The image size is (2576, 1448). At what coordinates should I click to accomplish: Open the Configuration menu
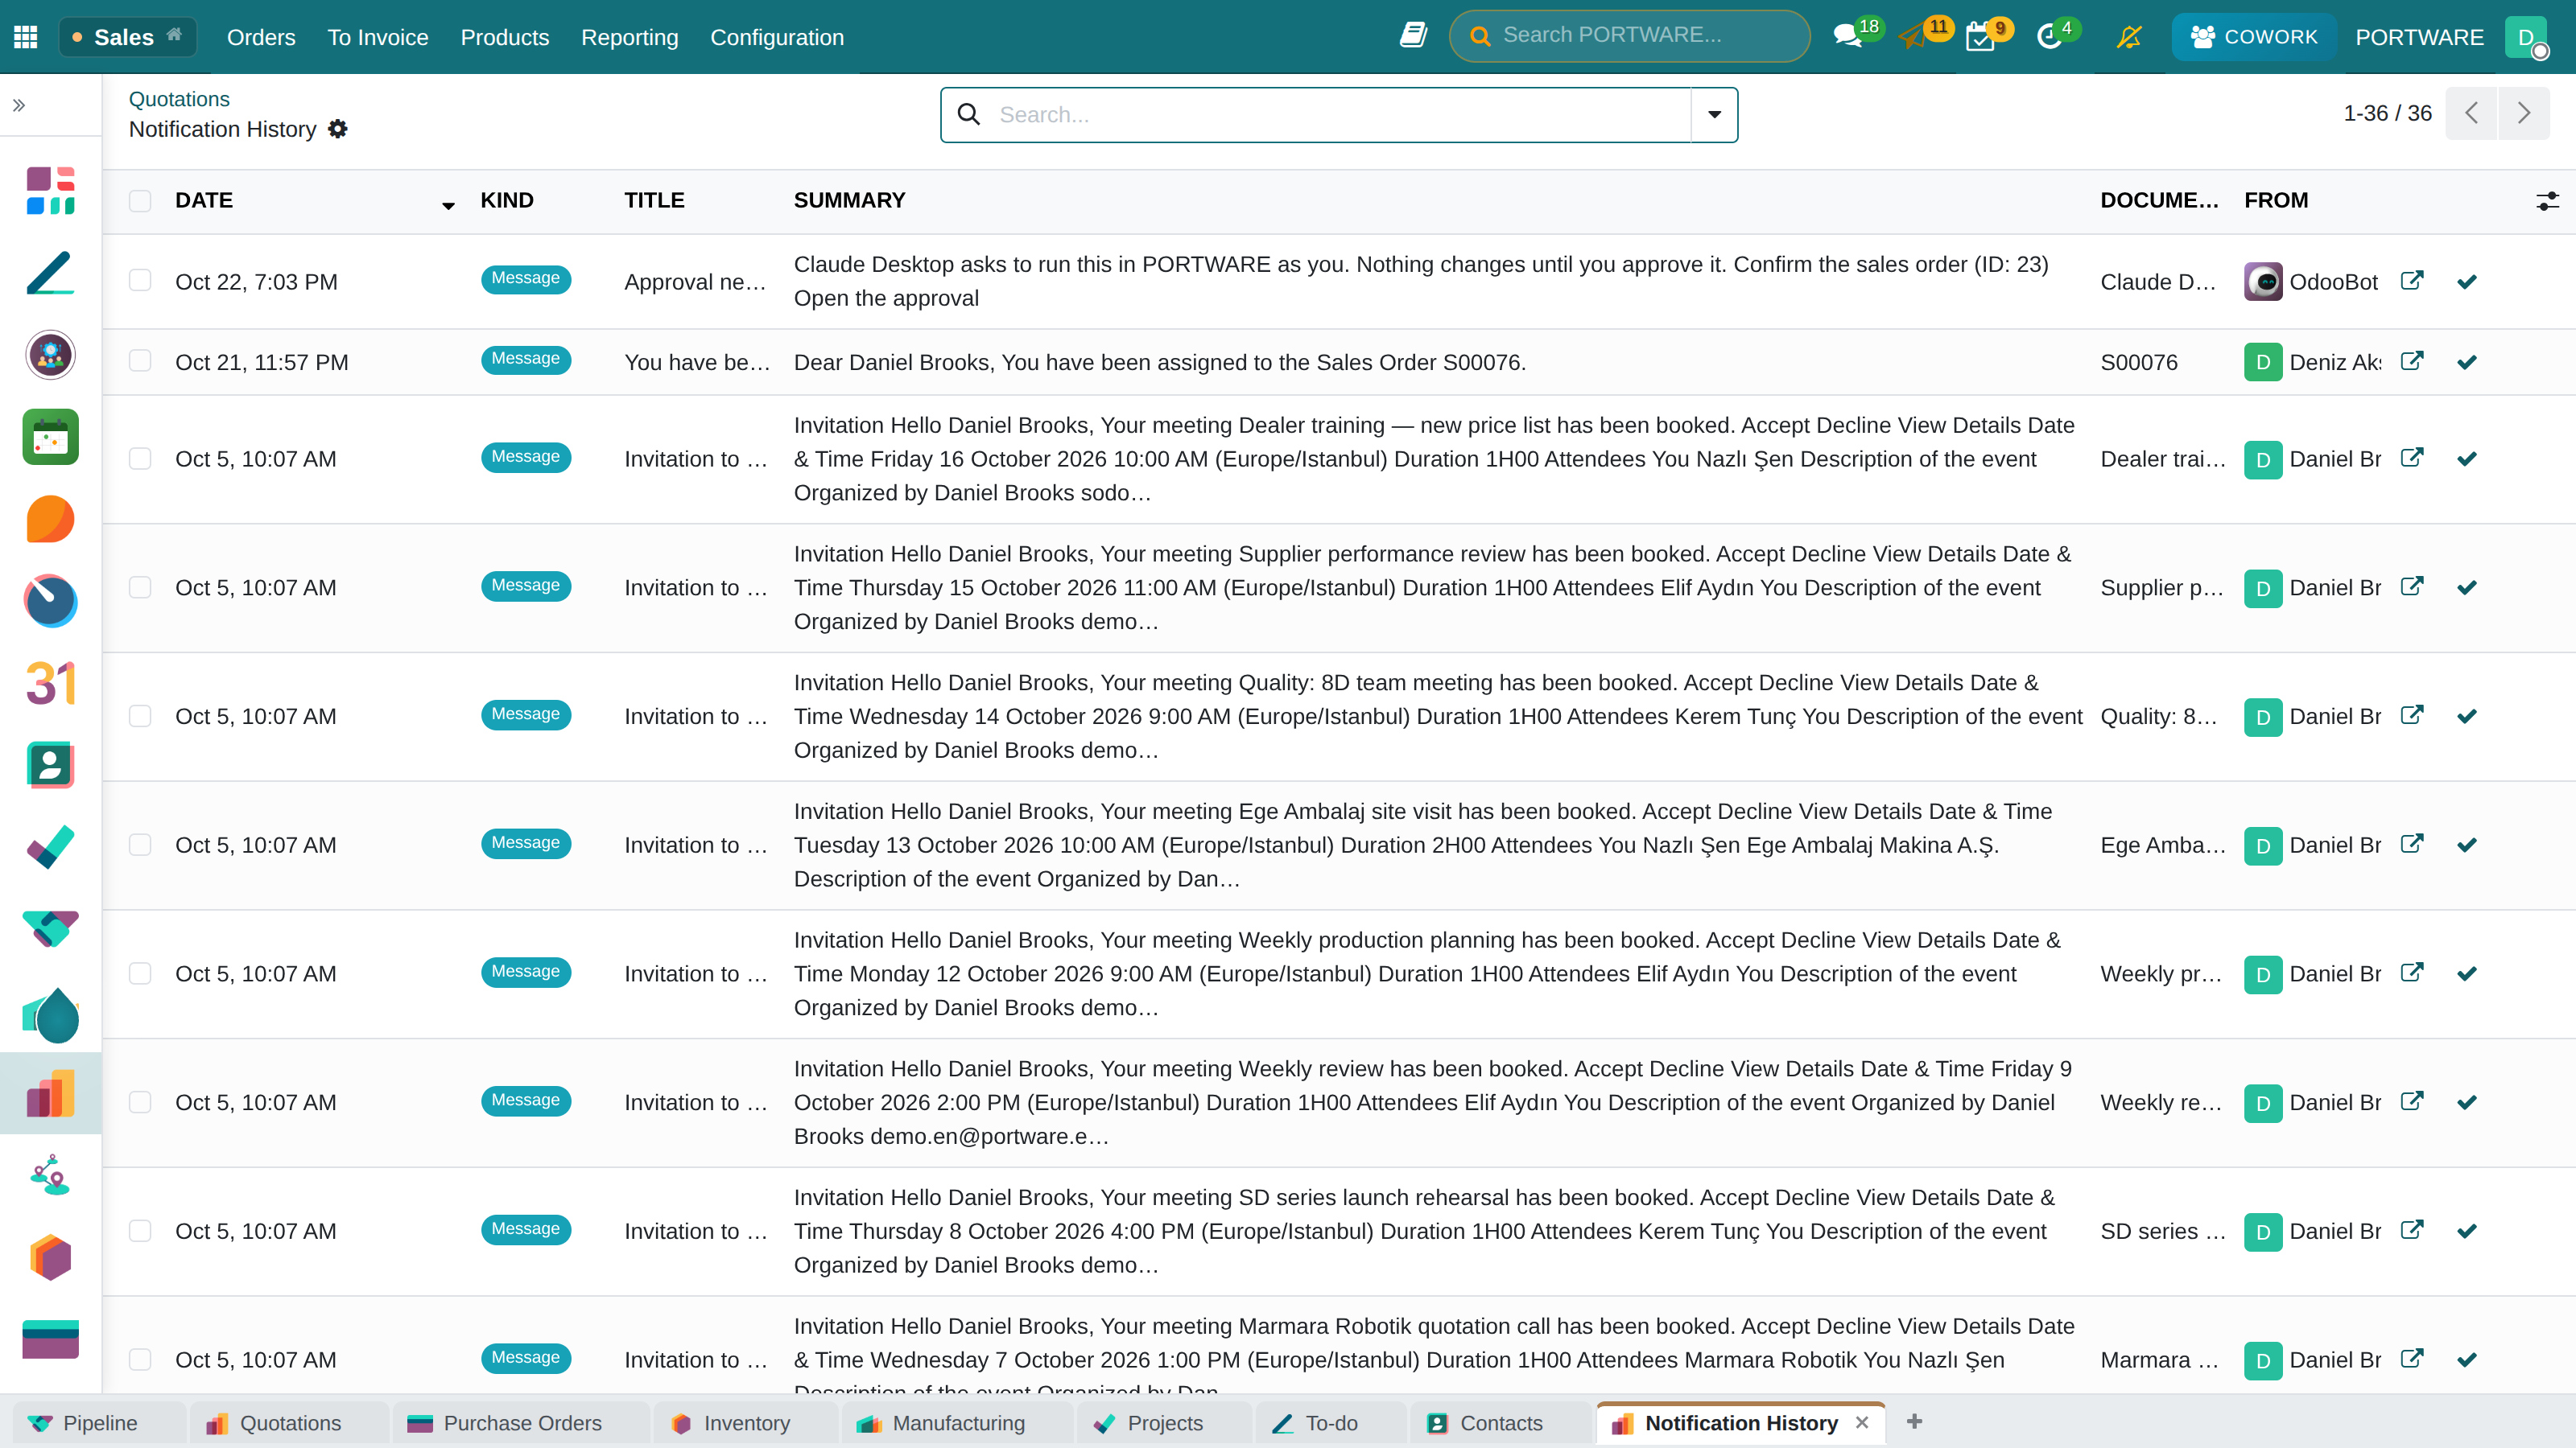tap(777, 37)
